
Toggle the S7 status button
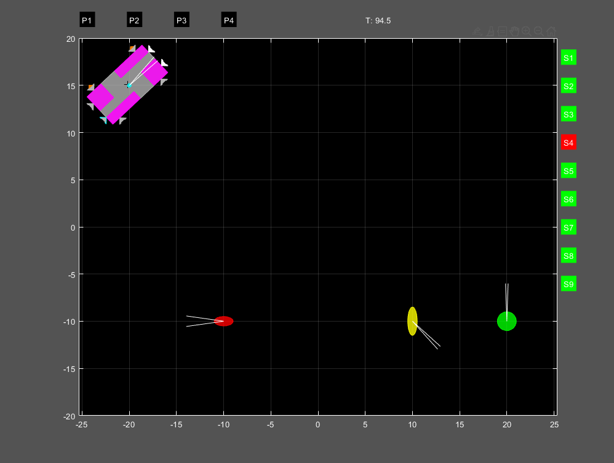click(568, 228)
